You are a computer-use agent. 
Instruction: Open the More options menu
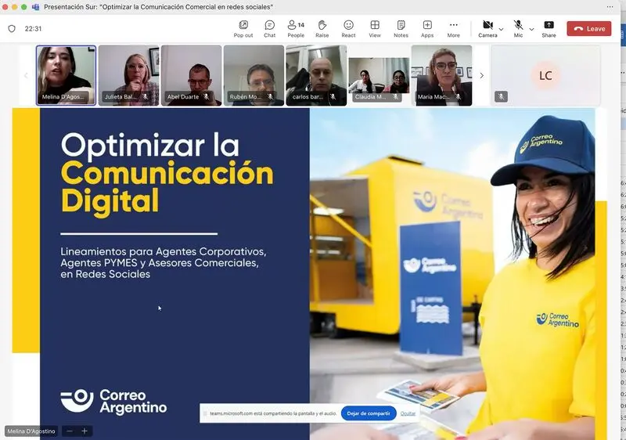(x=454, y=29)
